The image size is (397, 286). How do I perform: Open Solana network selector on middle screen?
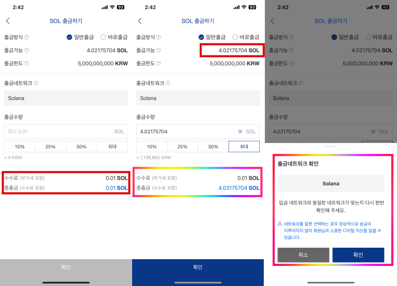pos(198,98)
